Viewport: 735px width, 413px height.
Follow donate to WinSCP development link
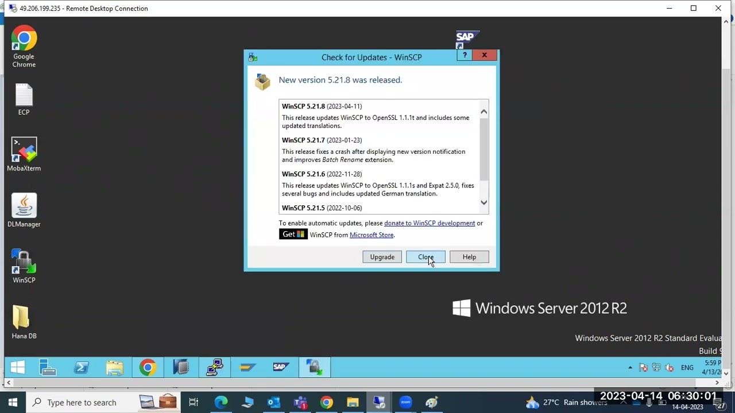pyautogui.click(x=430, y=223)
